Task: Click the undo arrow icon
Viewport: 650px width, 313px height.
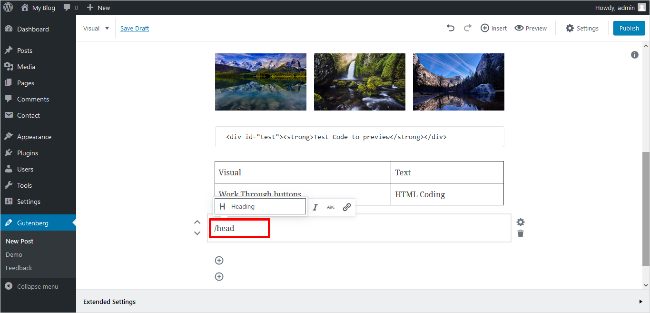Action: coord(450,28)
